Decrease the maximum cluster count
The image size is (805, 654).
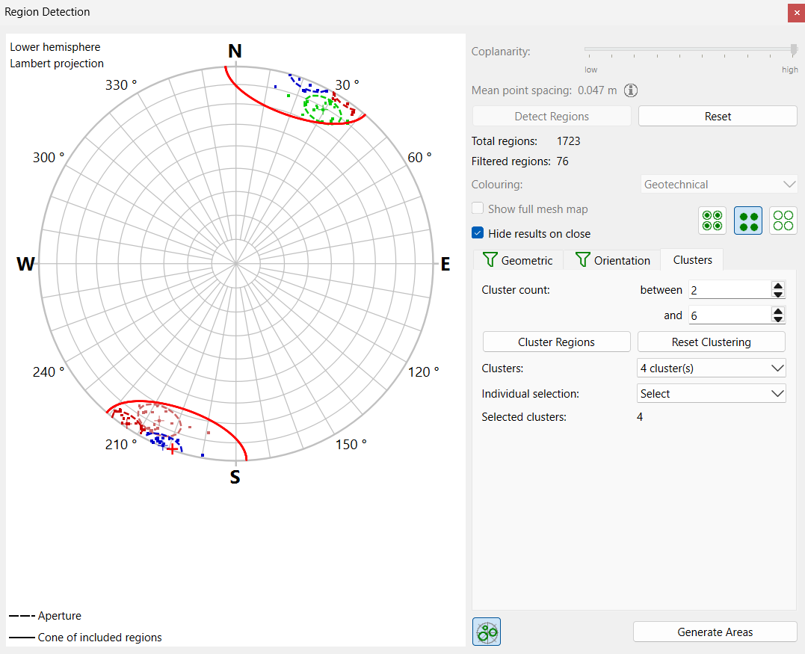pos(778,319)
